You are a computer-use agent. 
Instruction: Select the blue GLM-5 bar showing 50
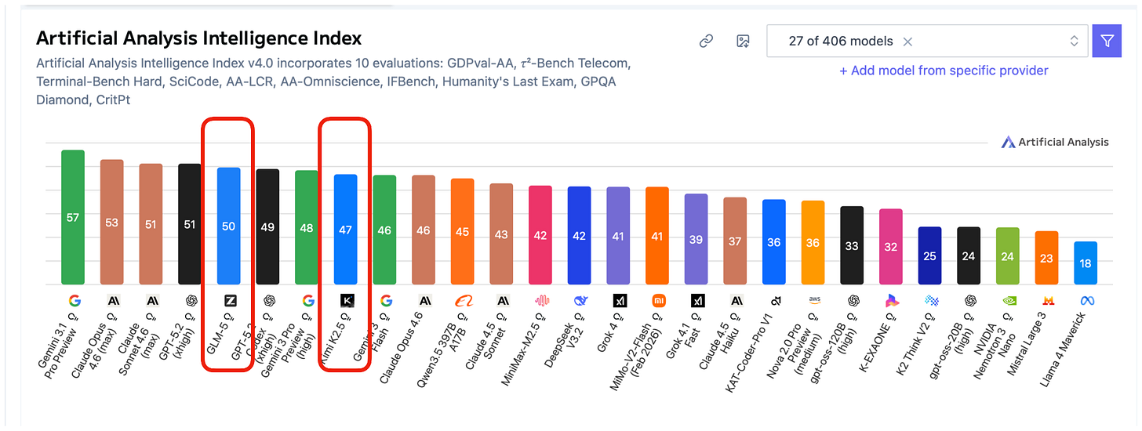[228, 226]
